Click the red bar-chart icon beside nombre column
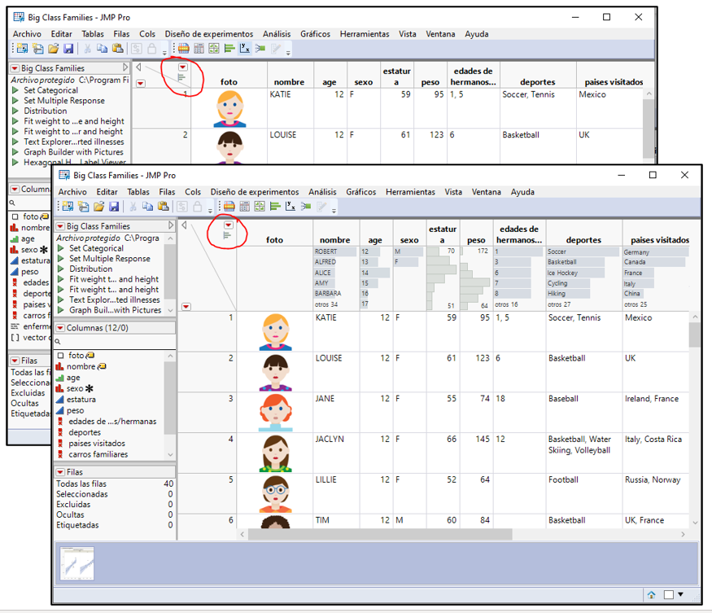This screenshot has width=712, height=613. pos(59,366)
